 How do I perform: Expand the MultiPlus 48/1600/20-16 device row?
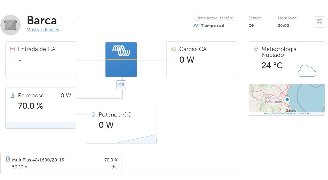tap(61, 163)
